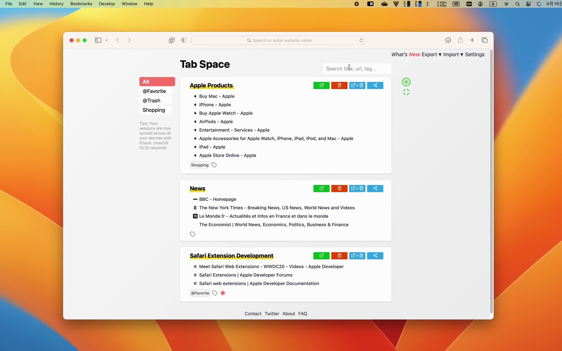Delete the Apple Products session
The height and width of the screenshot is (351, 562).
click(x=339, y=85)
